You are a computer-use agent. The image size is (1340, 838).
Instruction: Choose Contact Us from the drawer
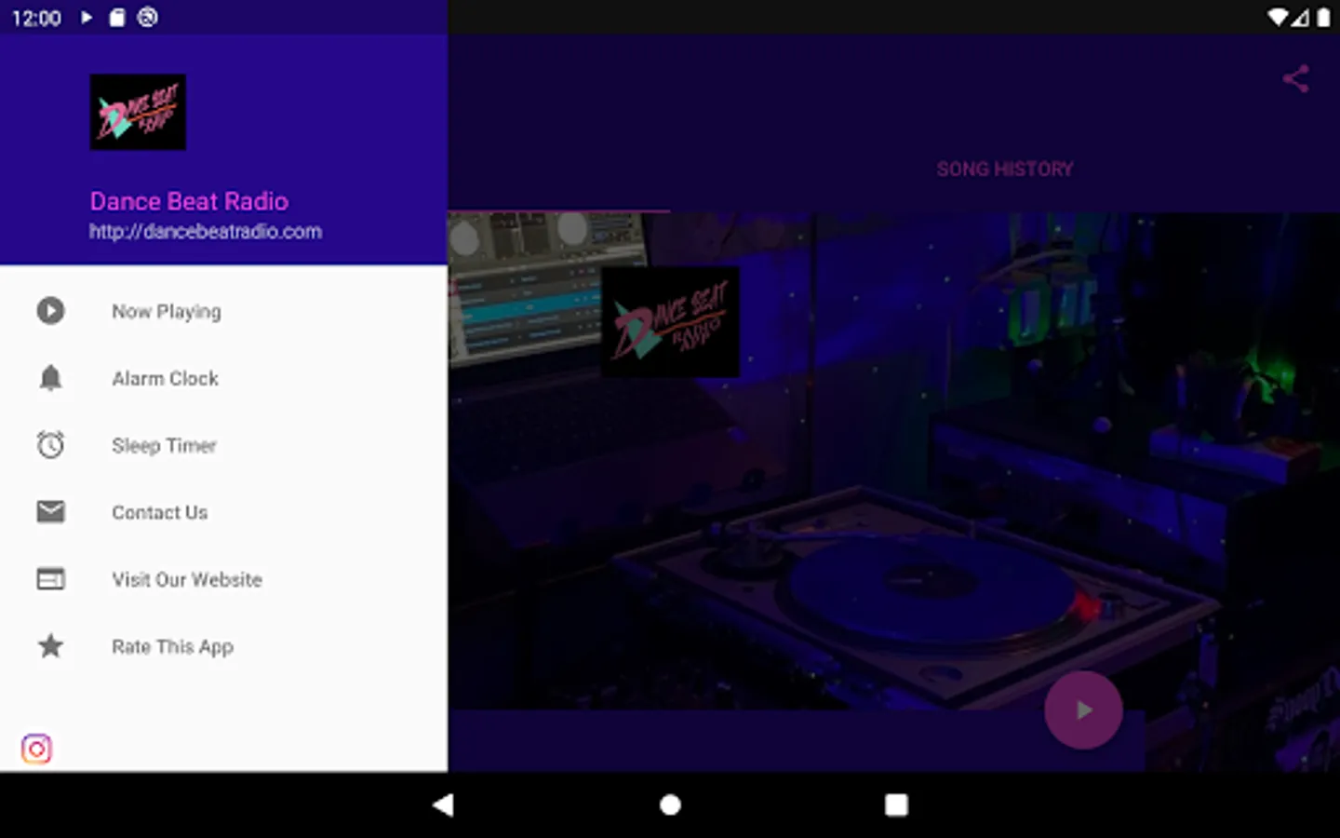click(x=223, y=512)
